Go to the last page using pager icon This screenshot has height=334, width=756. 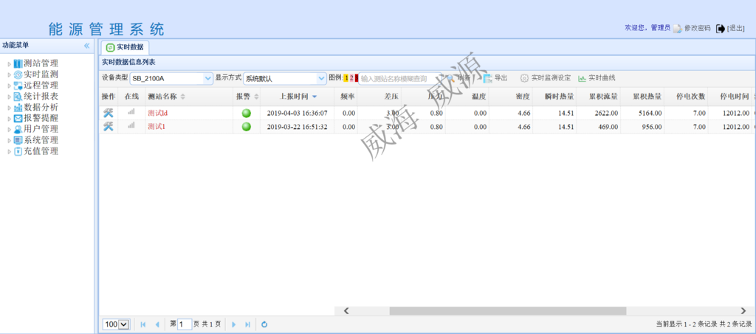click(247, 324)
